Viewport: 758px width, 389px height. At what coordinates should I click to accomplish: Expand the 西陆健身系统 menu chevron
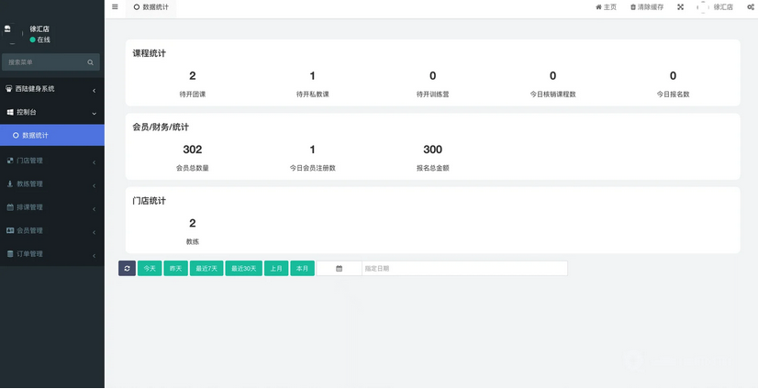tap(94, 90)
